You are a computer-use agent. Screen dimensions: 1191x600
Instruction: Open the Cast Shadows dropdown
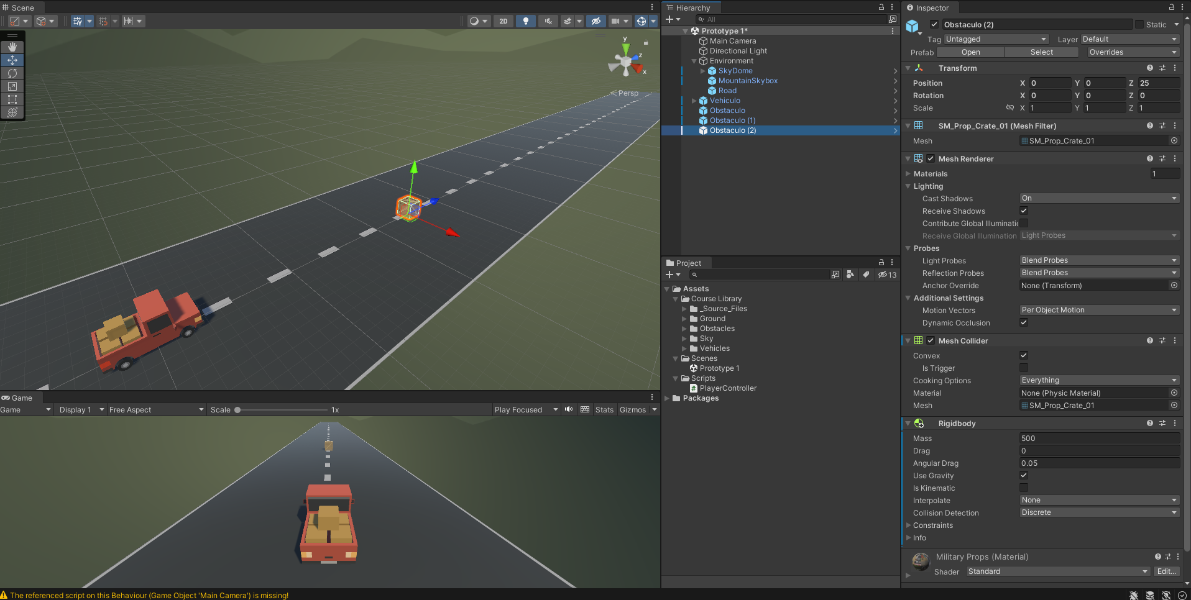click(1099, 199)
